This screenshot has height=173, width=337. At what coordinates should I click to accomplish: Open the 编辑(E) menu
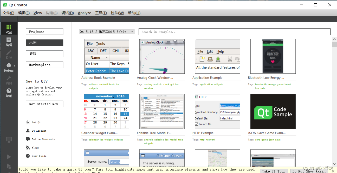pos(24,13)
